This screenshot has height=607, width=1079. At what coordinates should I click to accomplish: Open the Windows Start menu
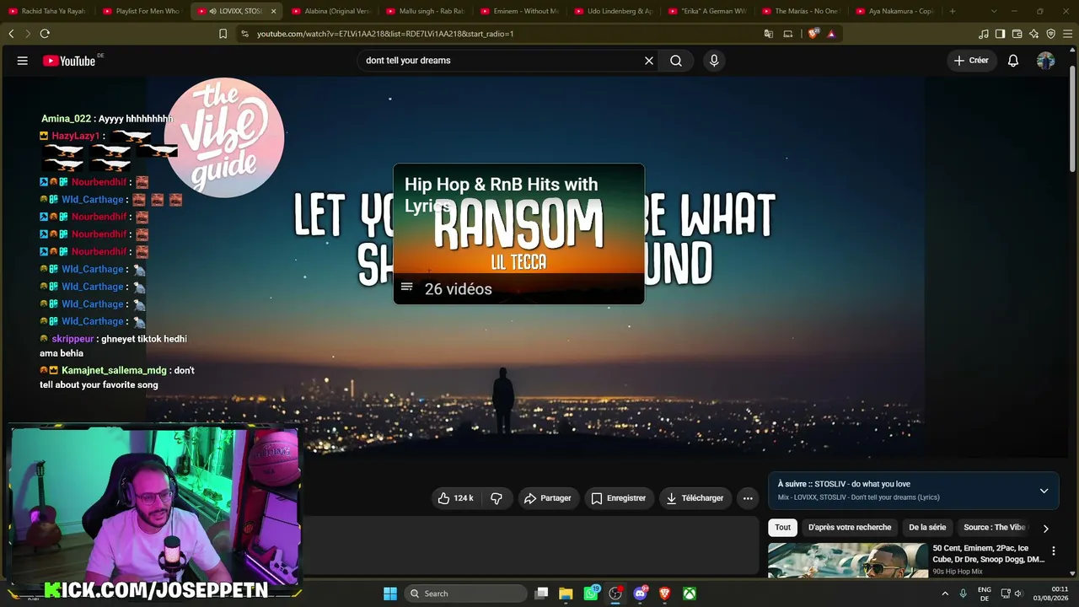[x=390, y=594]
